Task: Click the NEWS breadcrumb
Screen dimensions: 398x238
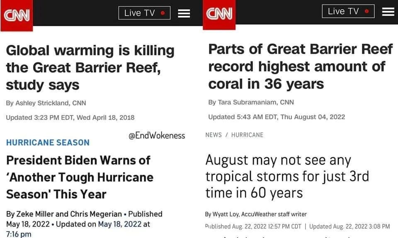Action: (214, 135)
